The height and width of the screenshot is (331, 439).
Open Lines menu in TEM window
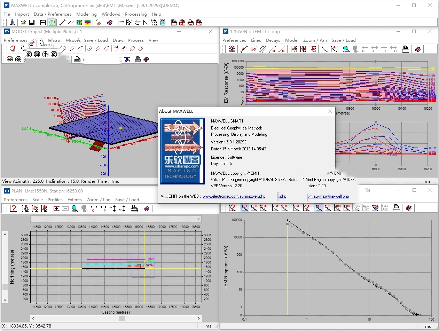(x=256, y=40)
